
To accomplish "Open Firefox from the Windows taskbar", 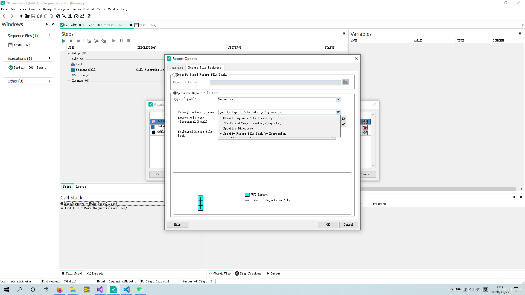I will click(60, 290).
